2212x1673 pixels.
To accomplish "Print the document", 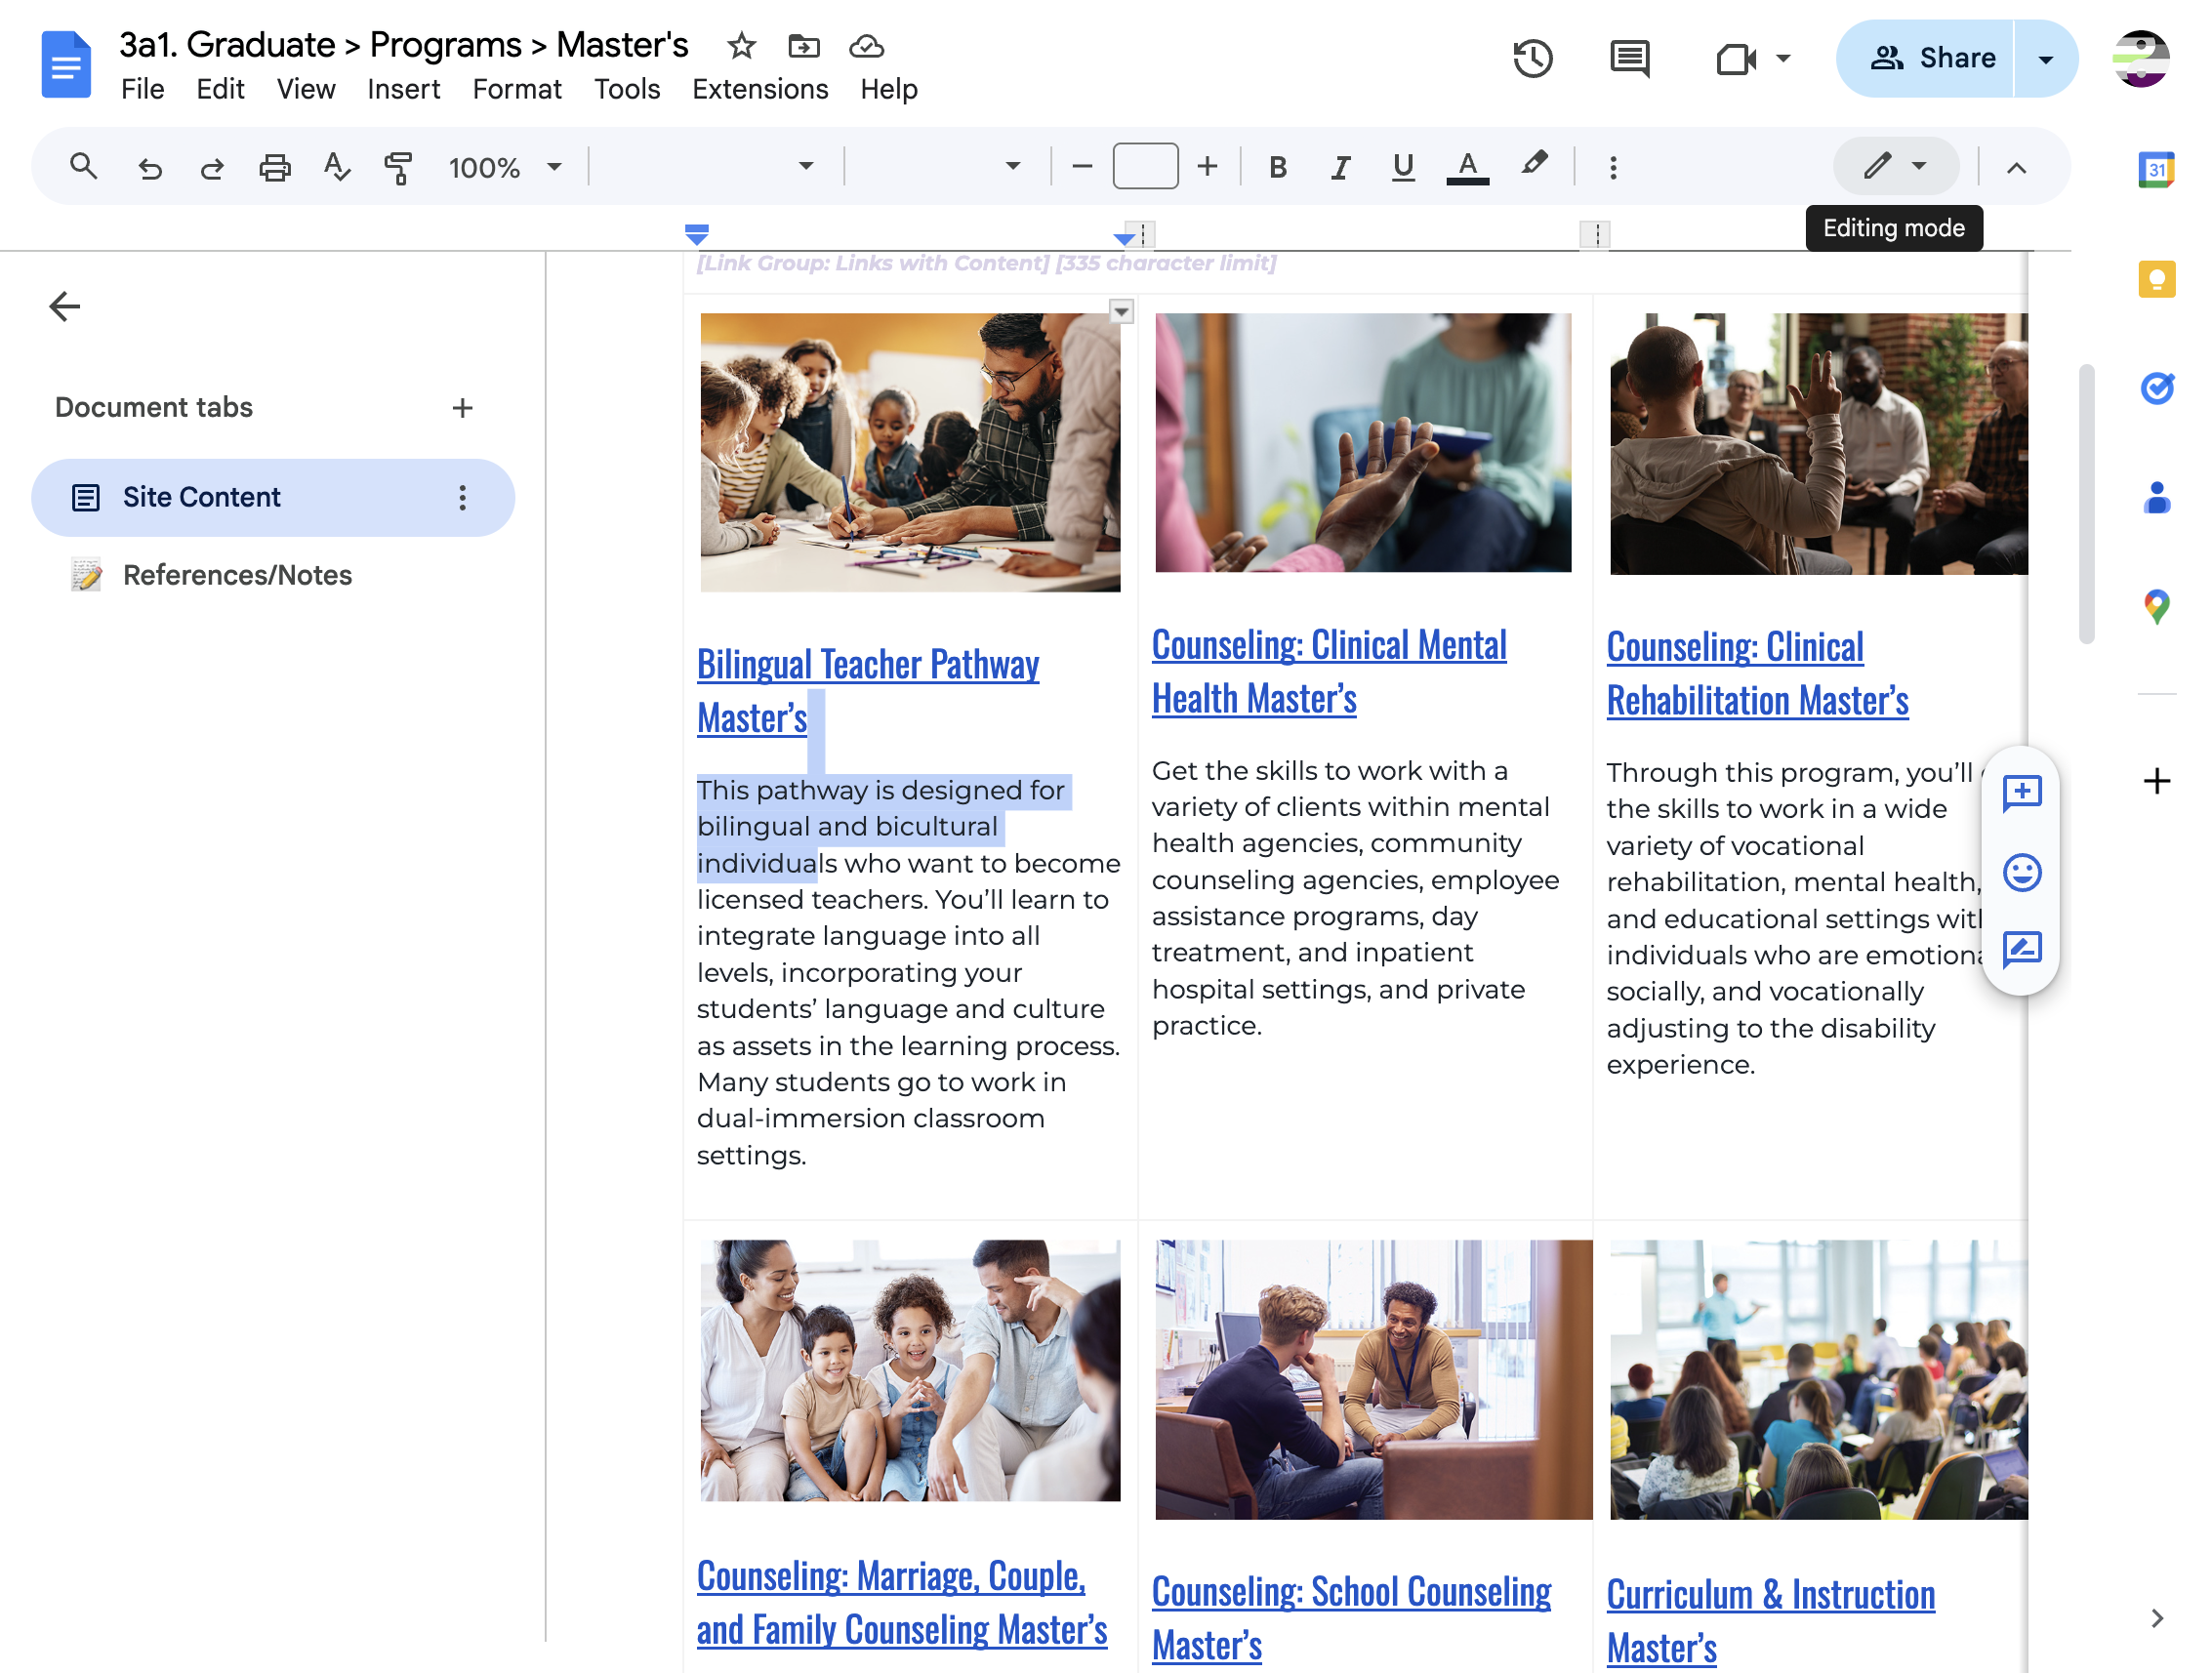I will click(x=275, y=167).
